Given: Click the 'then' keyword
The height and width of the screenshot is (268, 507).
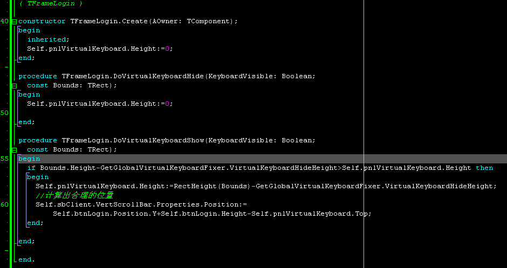Looking at the screenshot, I should point(484,168).
